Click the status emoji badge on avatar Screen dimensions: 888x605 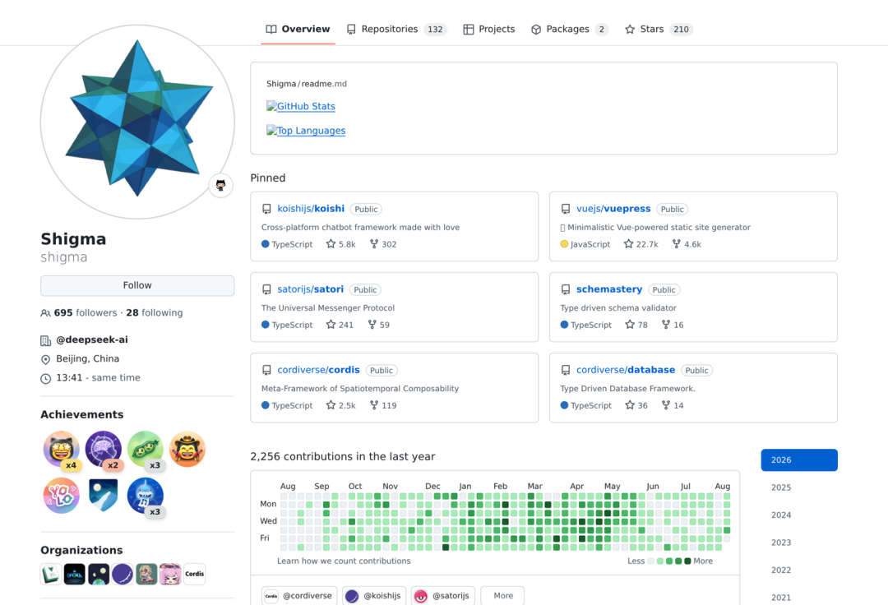point(221,185)
